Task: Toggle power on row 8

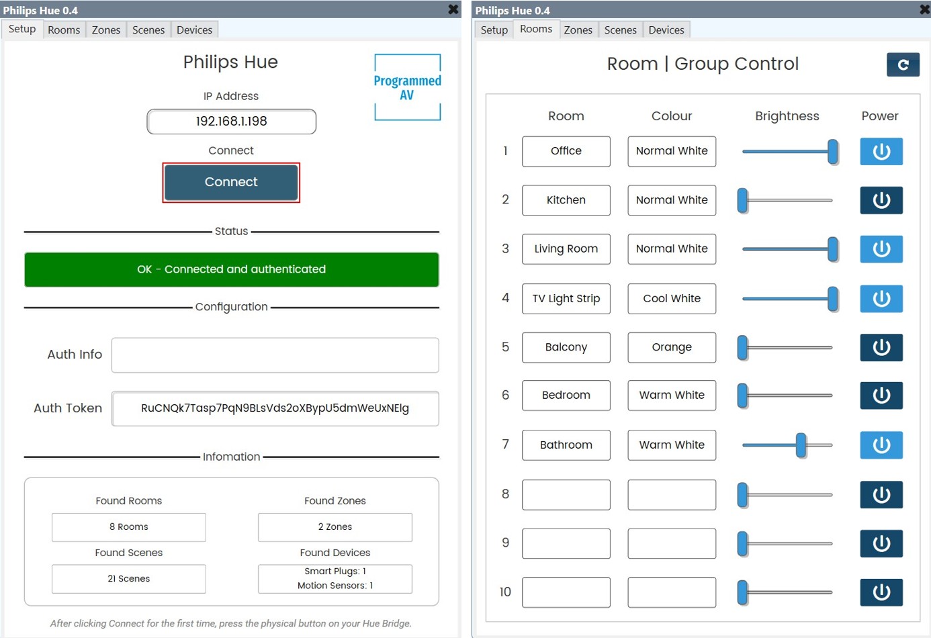Action: pos(881,494)
